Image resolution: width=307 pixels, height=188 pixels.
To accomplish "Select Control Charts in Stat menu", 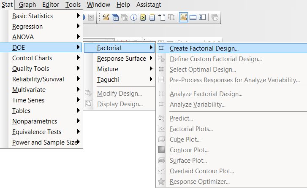I will pos(41,58).
